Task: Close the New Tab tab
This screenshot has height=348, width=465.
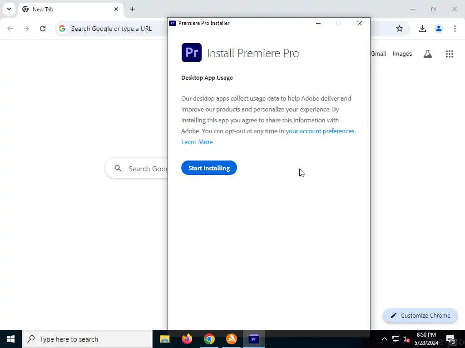Action: (x=116, y=9)
